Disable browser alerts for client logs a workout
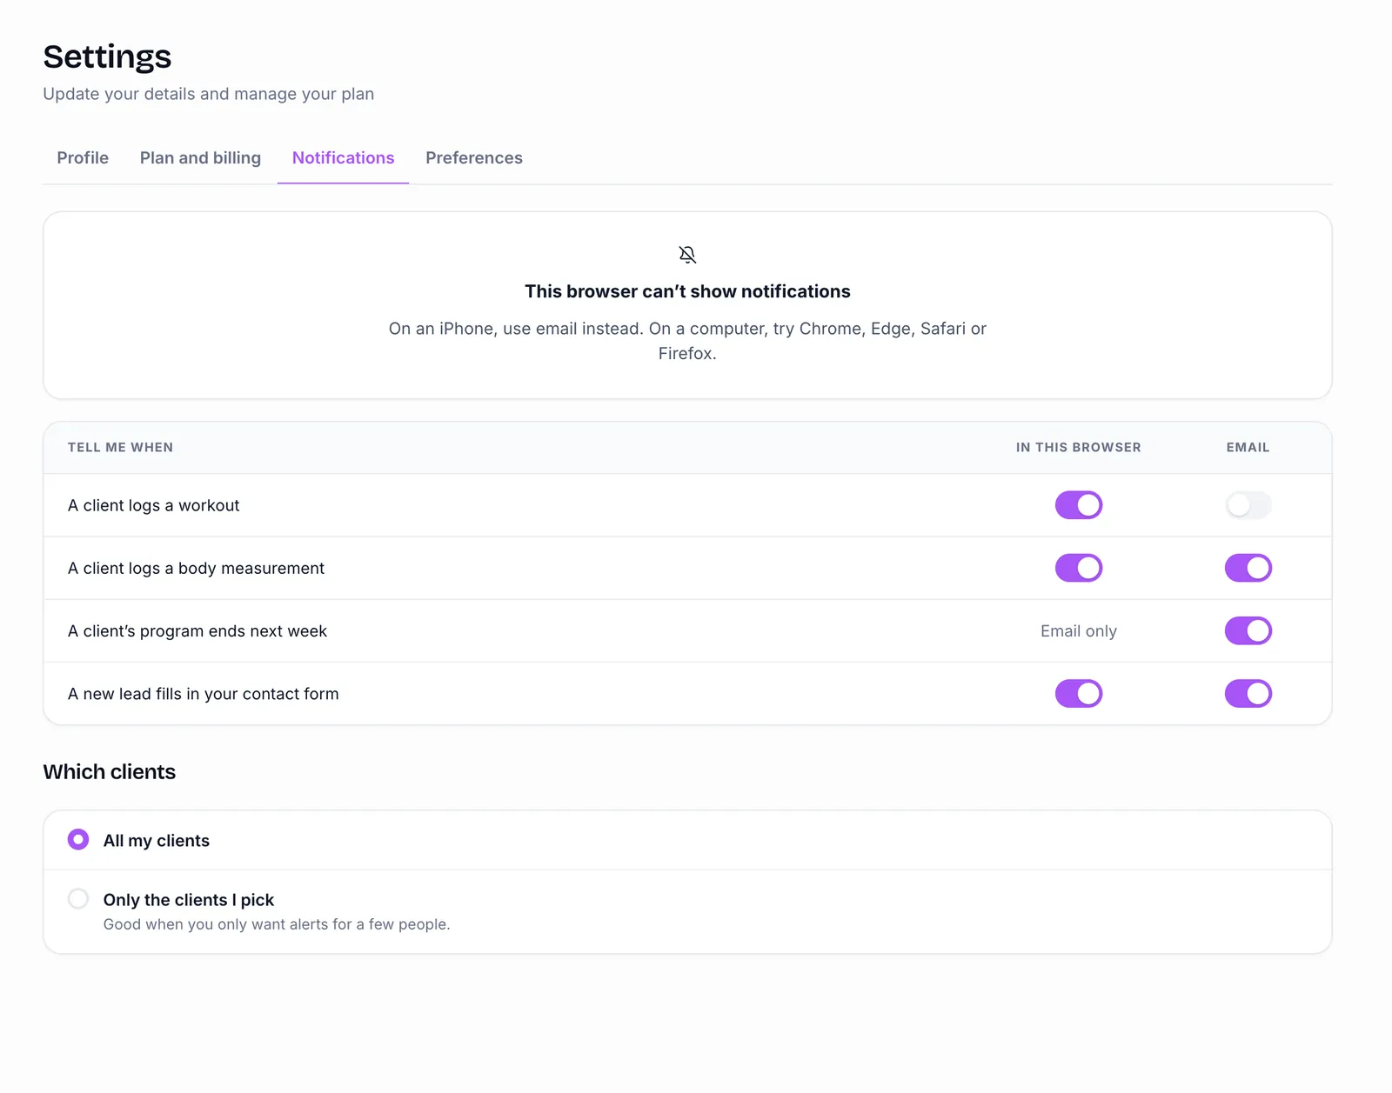The image size is (1392, 1093). click(1079, 505)
